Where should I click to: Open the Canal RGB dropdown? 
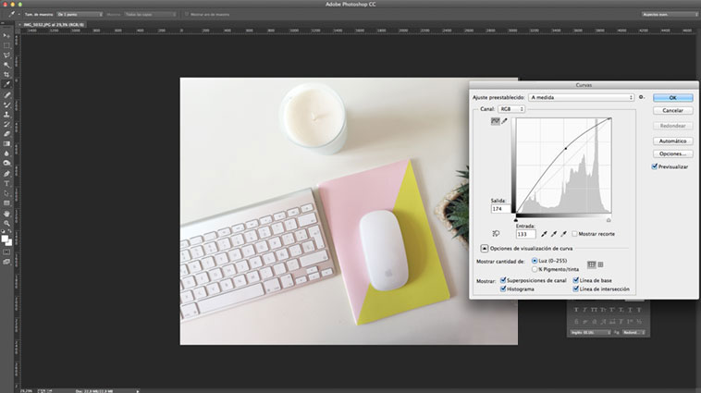click(x=510, y=109)
